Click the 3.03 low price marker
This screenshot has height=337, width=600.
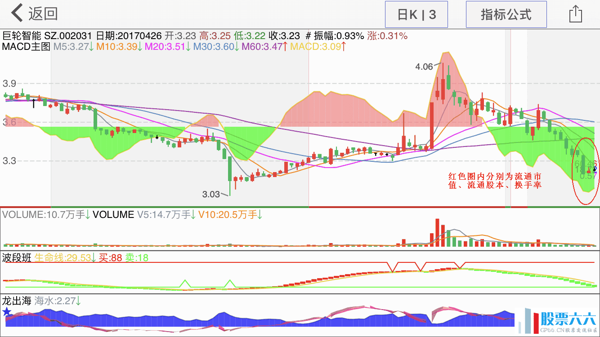211,195
